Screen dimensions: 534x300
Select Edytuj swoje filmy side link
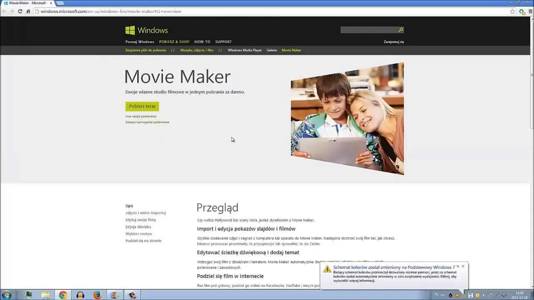tap(141, 220)
